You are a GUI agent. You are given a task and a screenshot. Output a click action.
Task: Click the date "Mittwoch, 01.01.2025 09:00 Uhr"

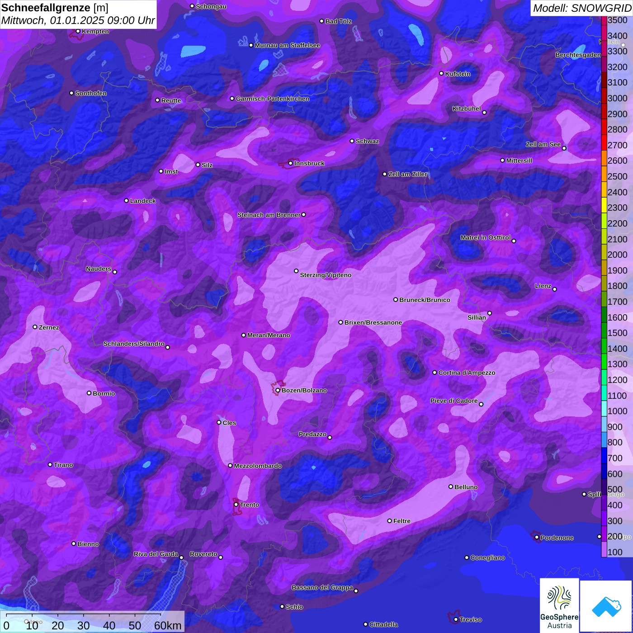coord(78,20)
